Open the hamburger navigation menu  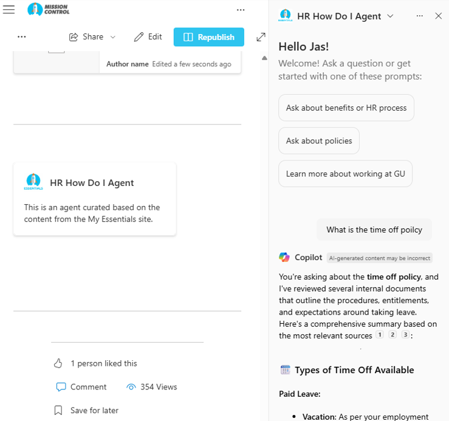click(9, 10)
